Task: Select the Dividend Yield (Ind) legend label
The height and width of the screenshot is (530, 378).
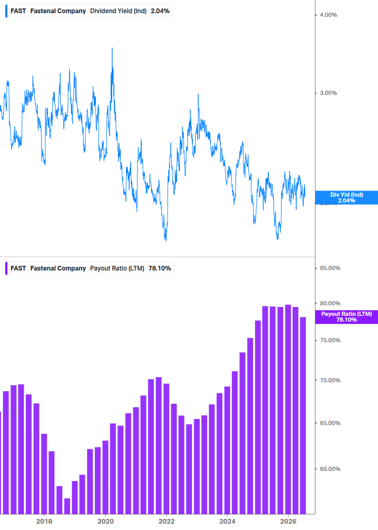Action: point(118,11)
